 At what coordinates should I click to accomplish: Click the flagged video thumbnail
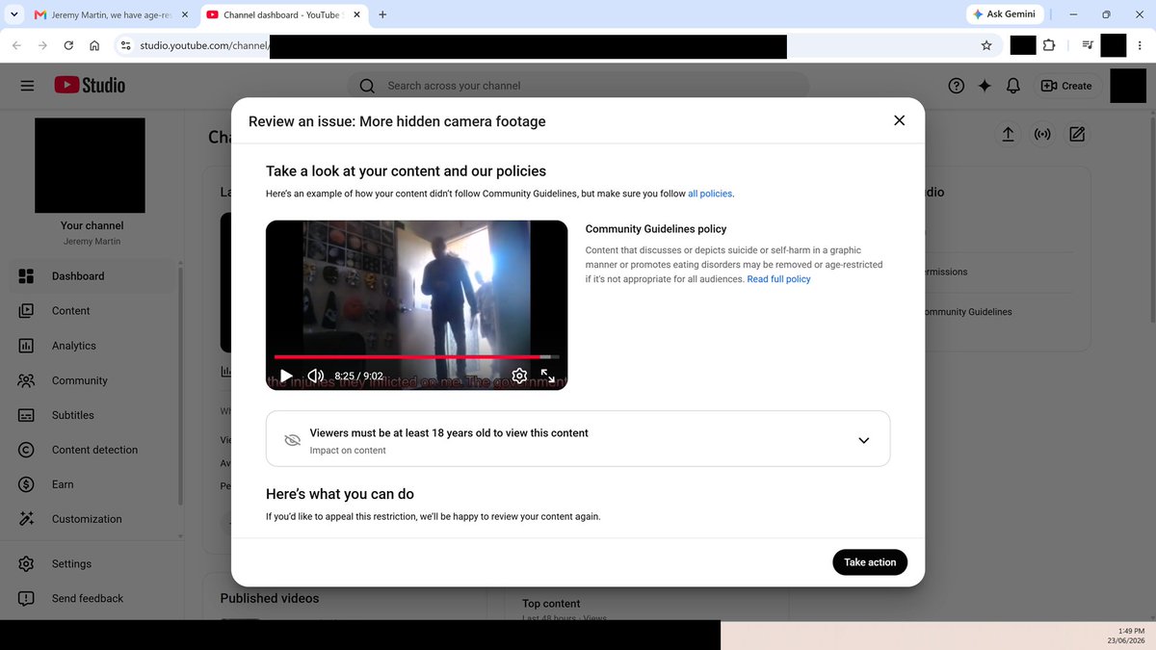coord(416,305)
